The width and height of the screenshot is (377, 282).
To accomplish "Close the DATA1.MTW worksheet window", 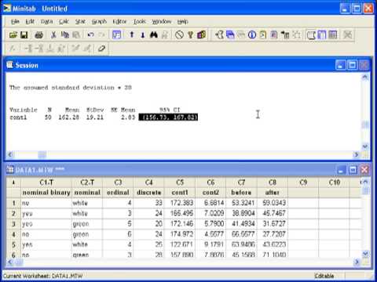I will click(364, 170).
